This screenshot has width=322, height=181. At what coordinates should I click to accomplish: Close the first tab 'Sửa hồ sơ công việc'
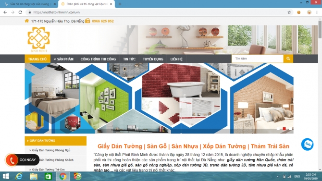click(55, 4)
